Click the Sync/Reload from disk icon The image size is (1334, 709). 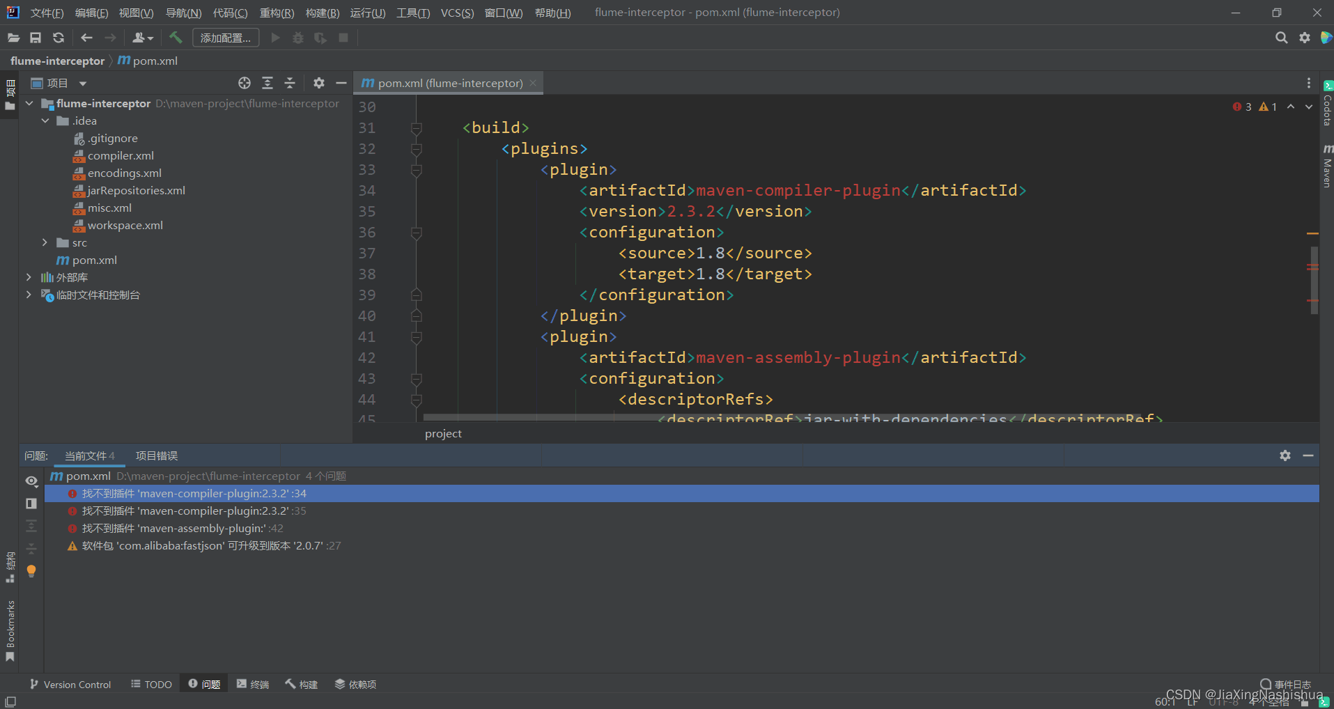pos(59,38)
